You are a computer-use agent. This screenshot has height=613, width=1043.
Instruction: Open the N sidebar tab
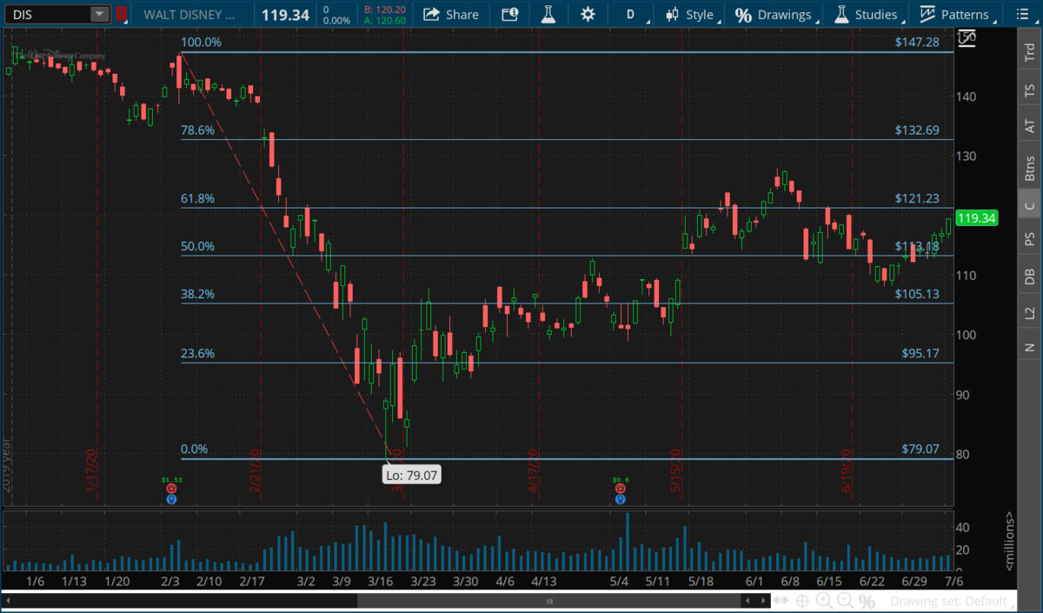pos(1030,347)
